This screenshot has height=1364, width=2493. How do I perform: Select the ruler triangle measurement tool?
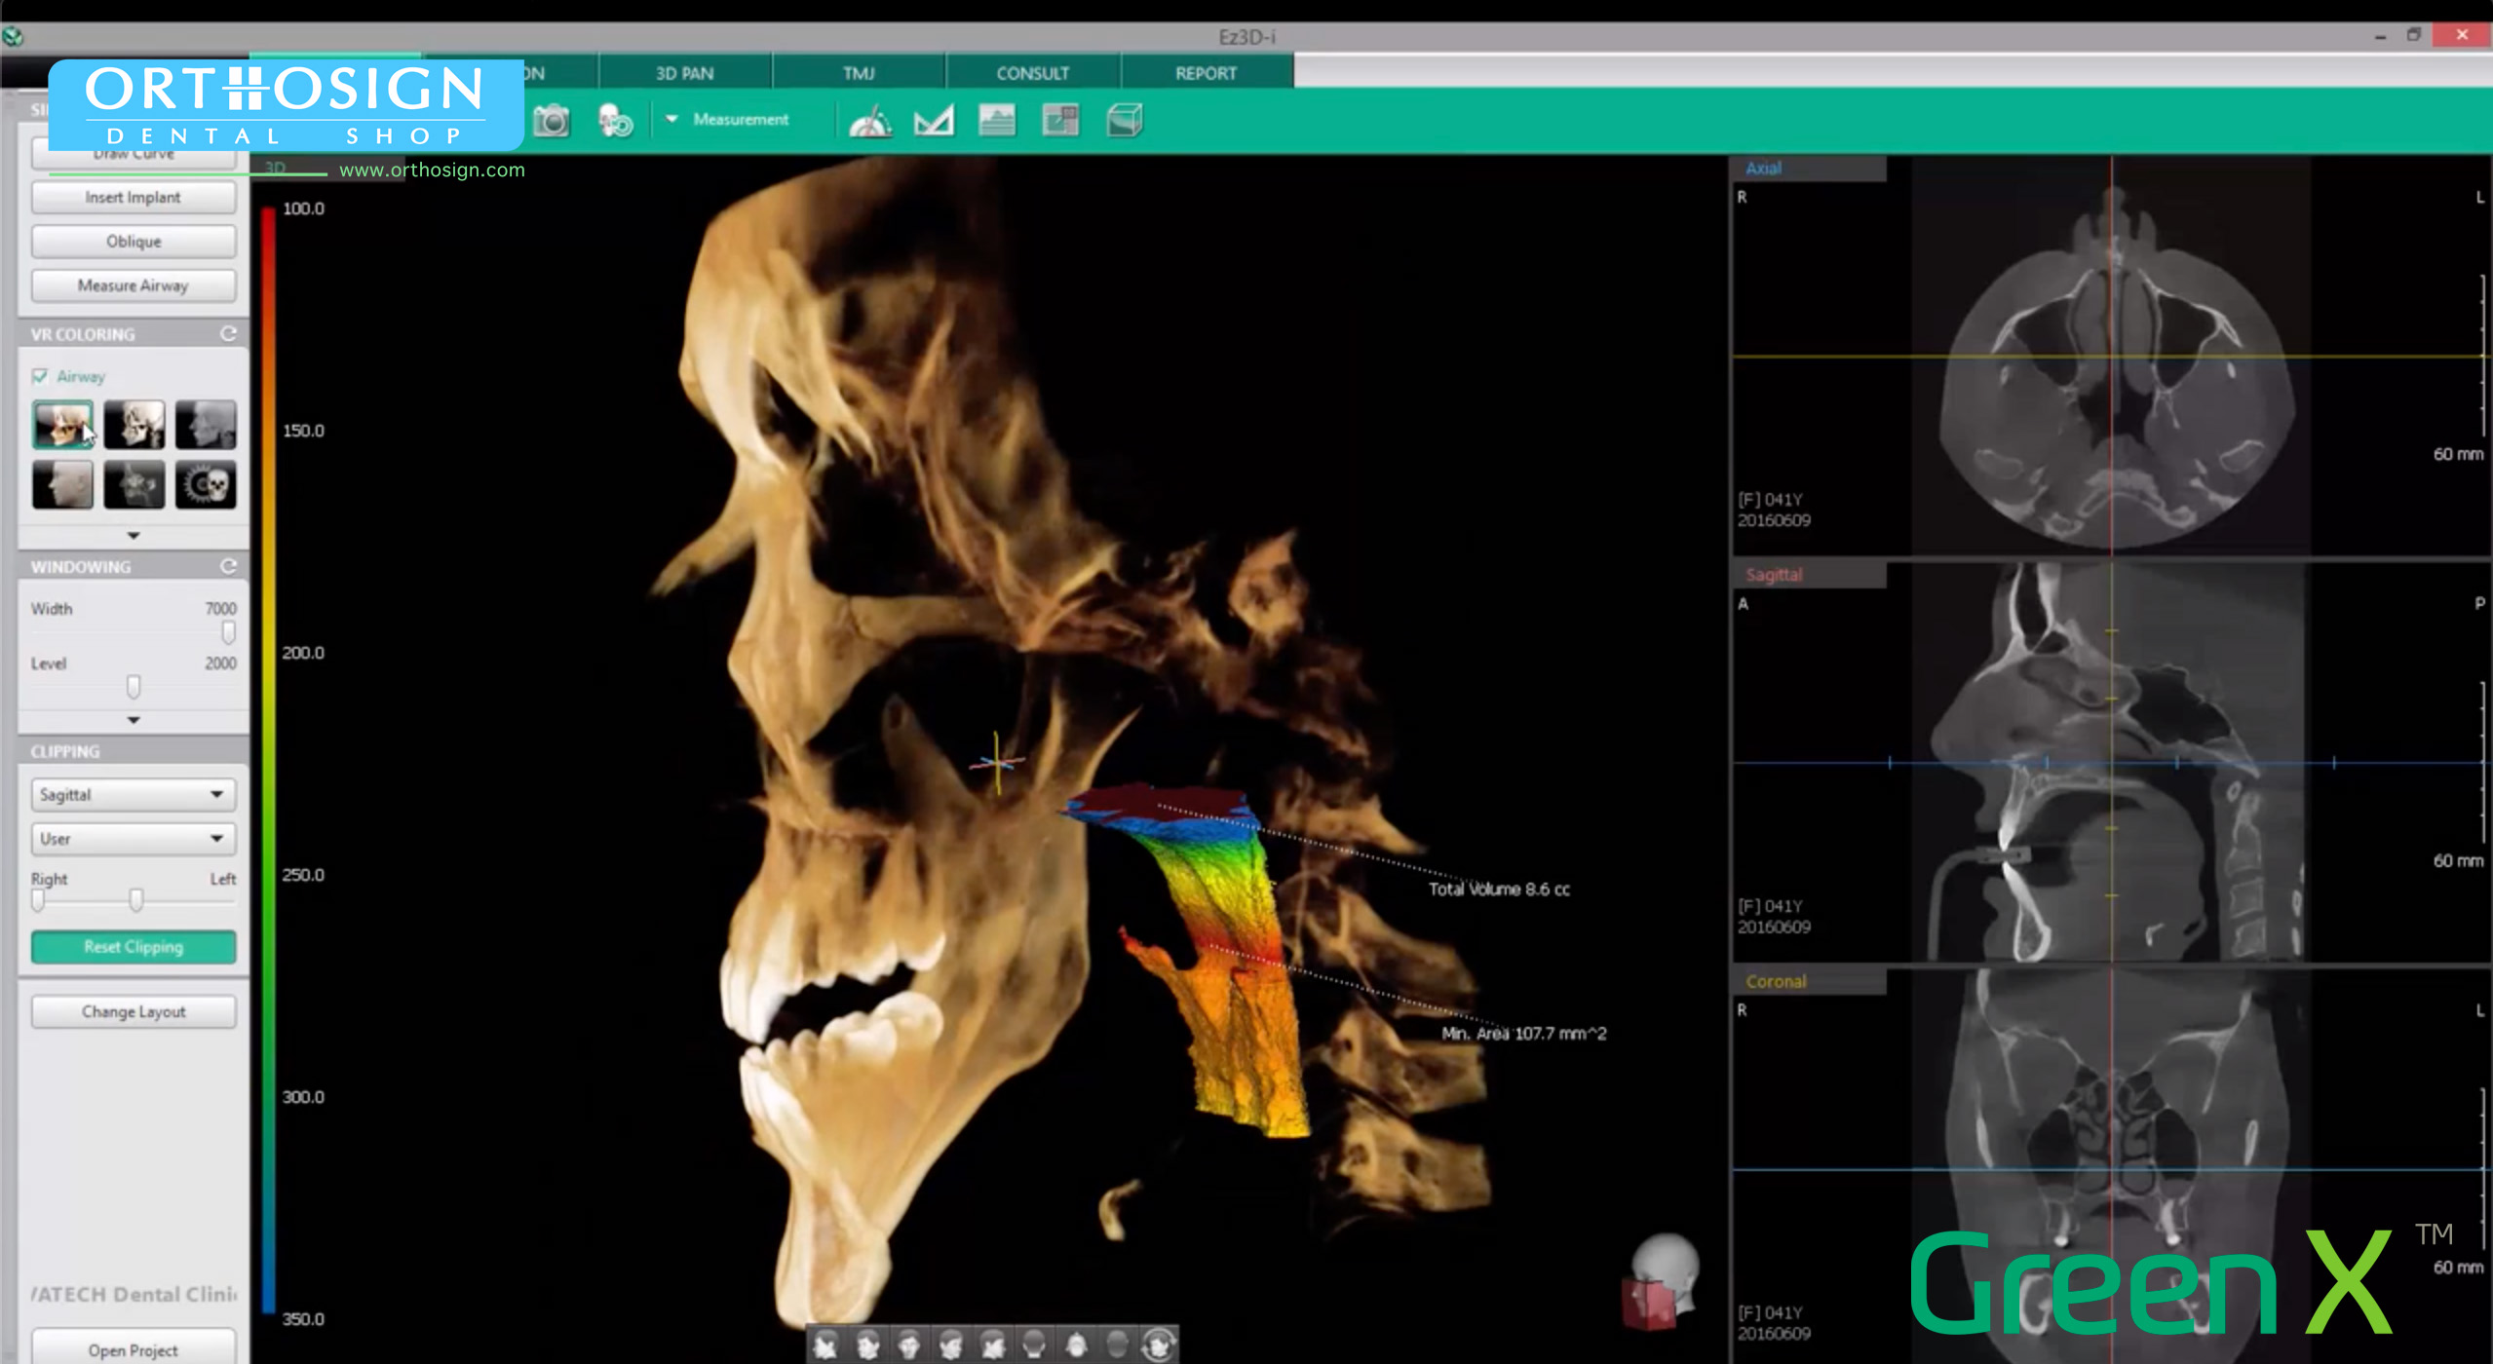[934, 121]
